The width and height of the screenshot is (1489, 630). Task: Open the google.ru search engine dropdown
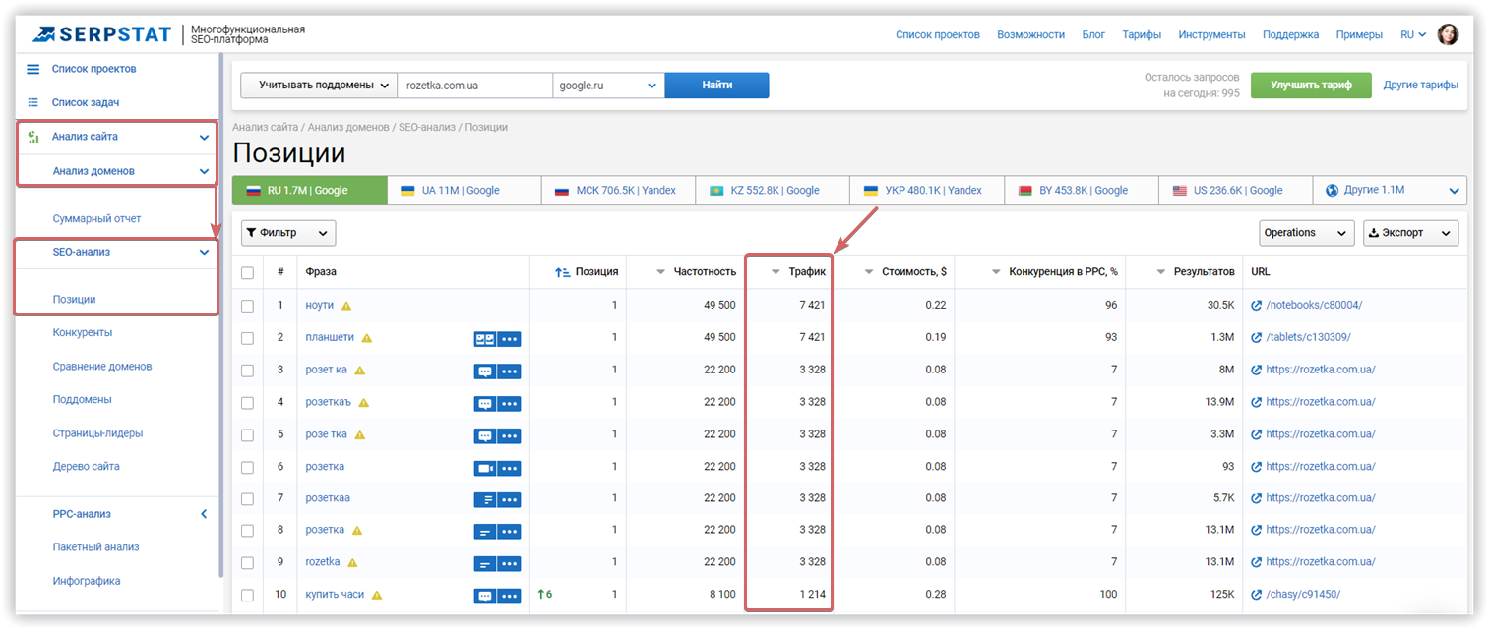[607, 86]
